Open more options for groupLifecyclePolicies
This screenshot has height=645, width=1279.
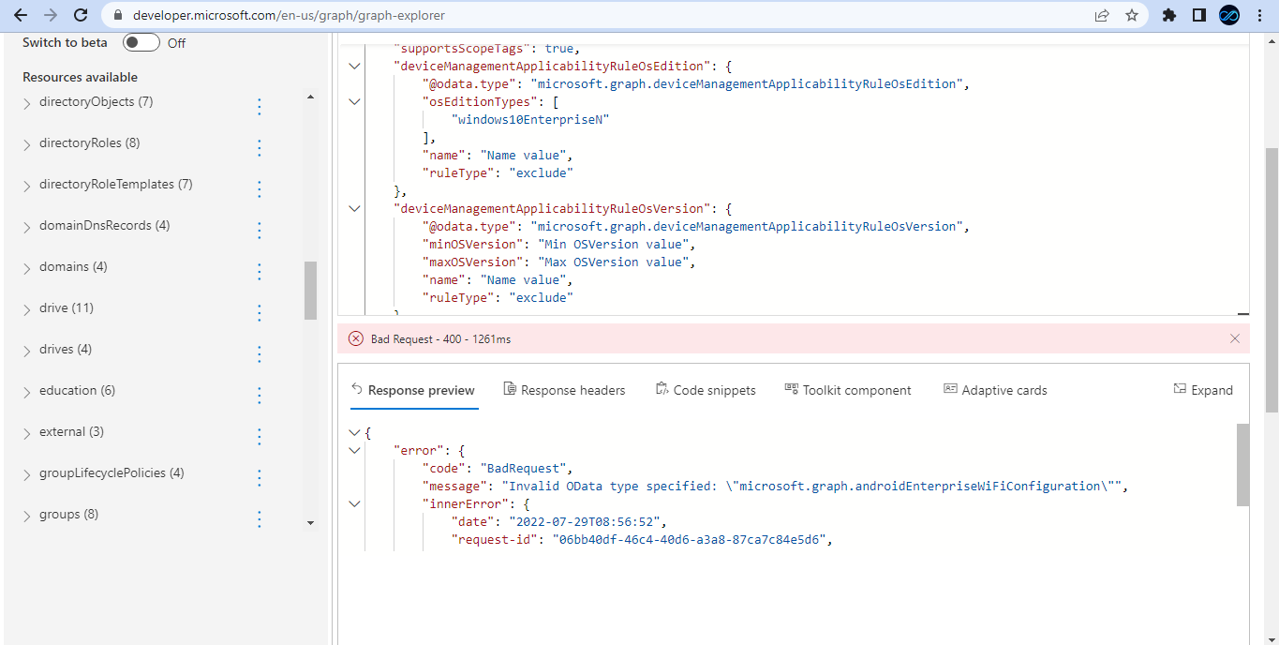[x=260, y=478]
